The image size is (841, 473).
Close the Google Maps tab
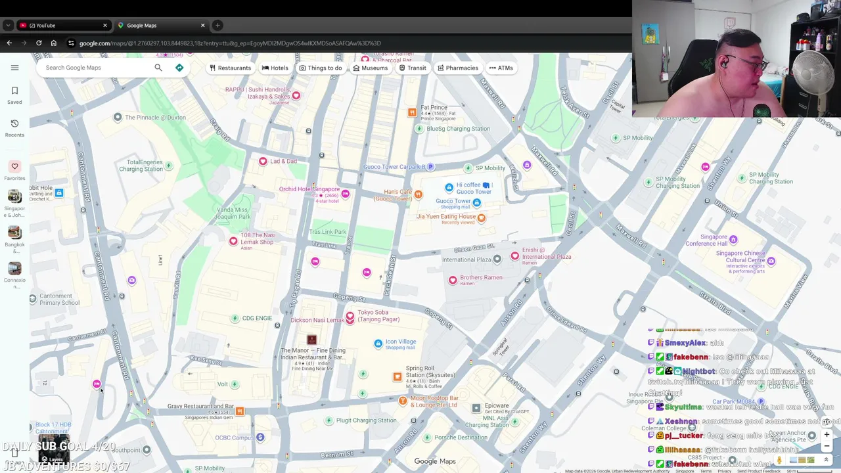coord(202,26)
